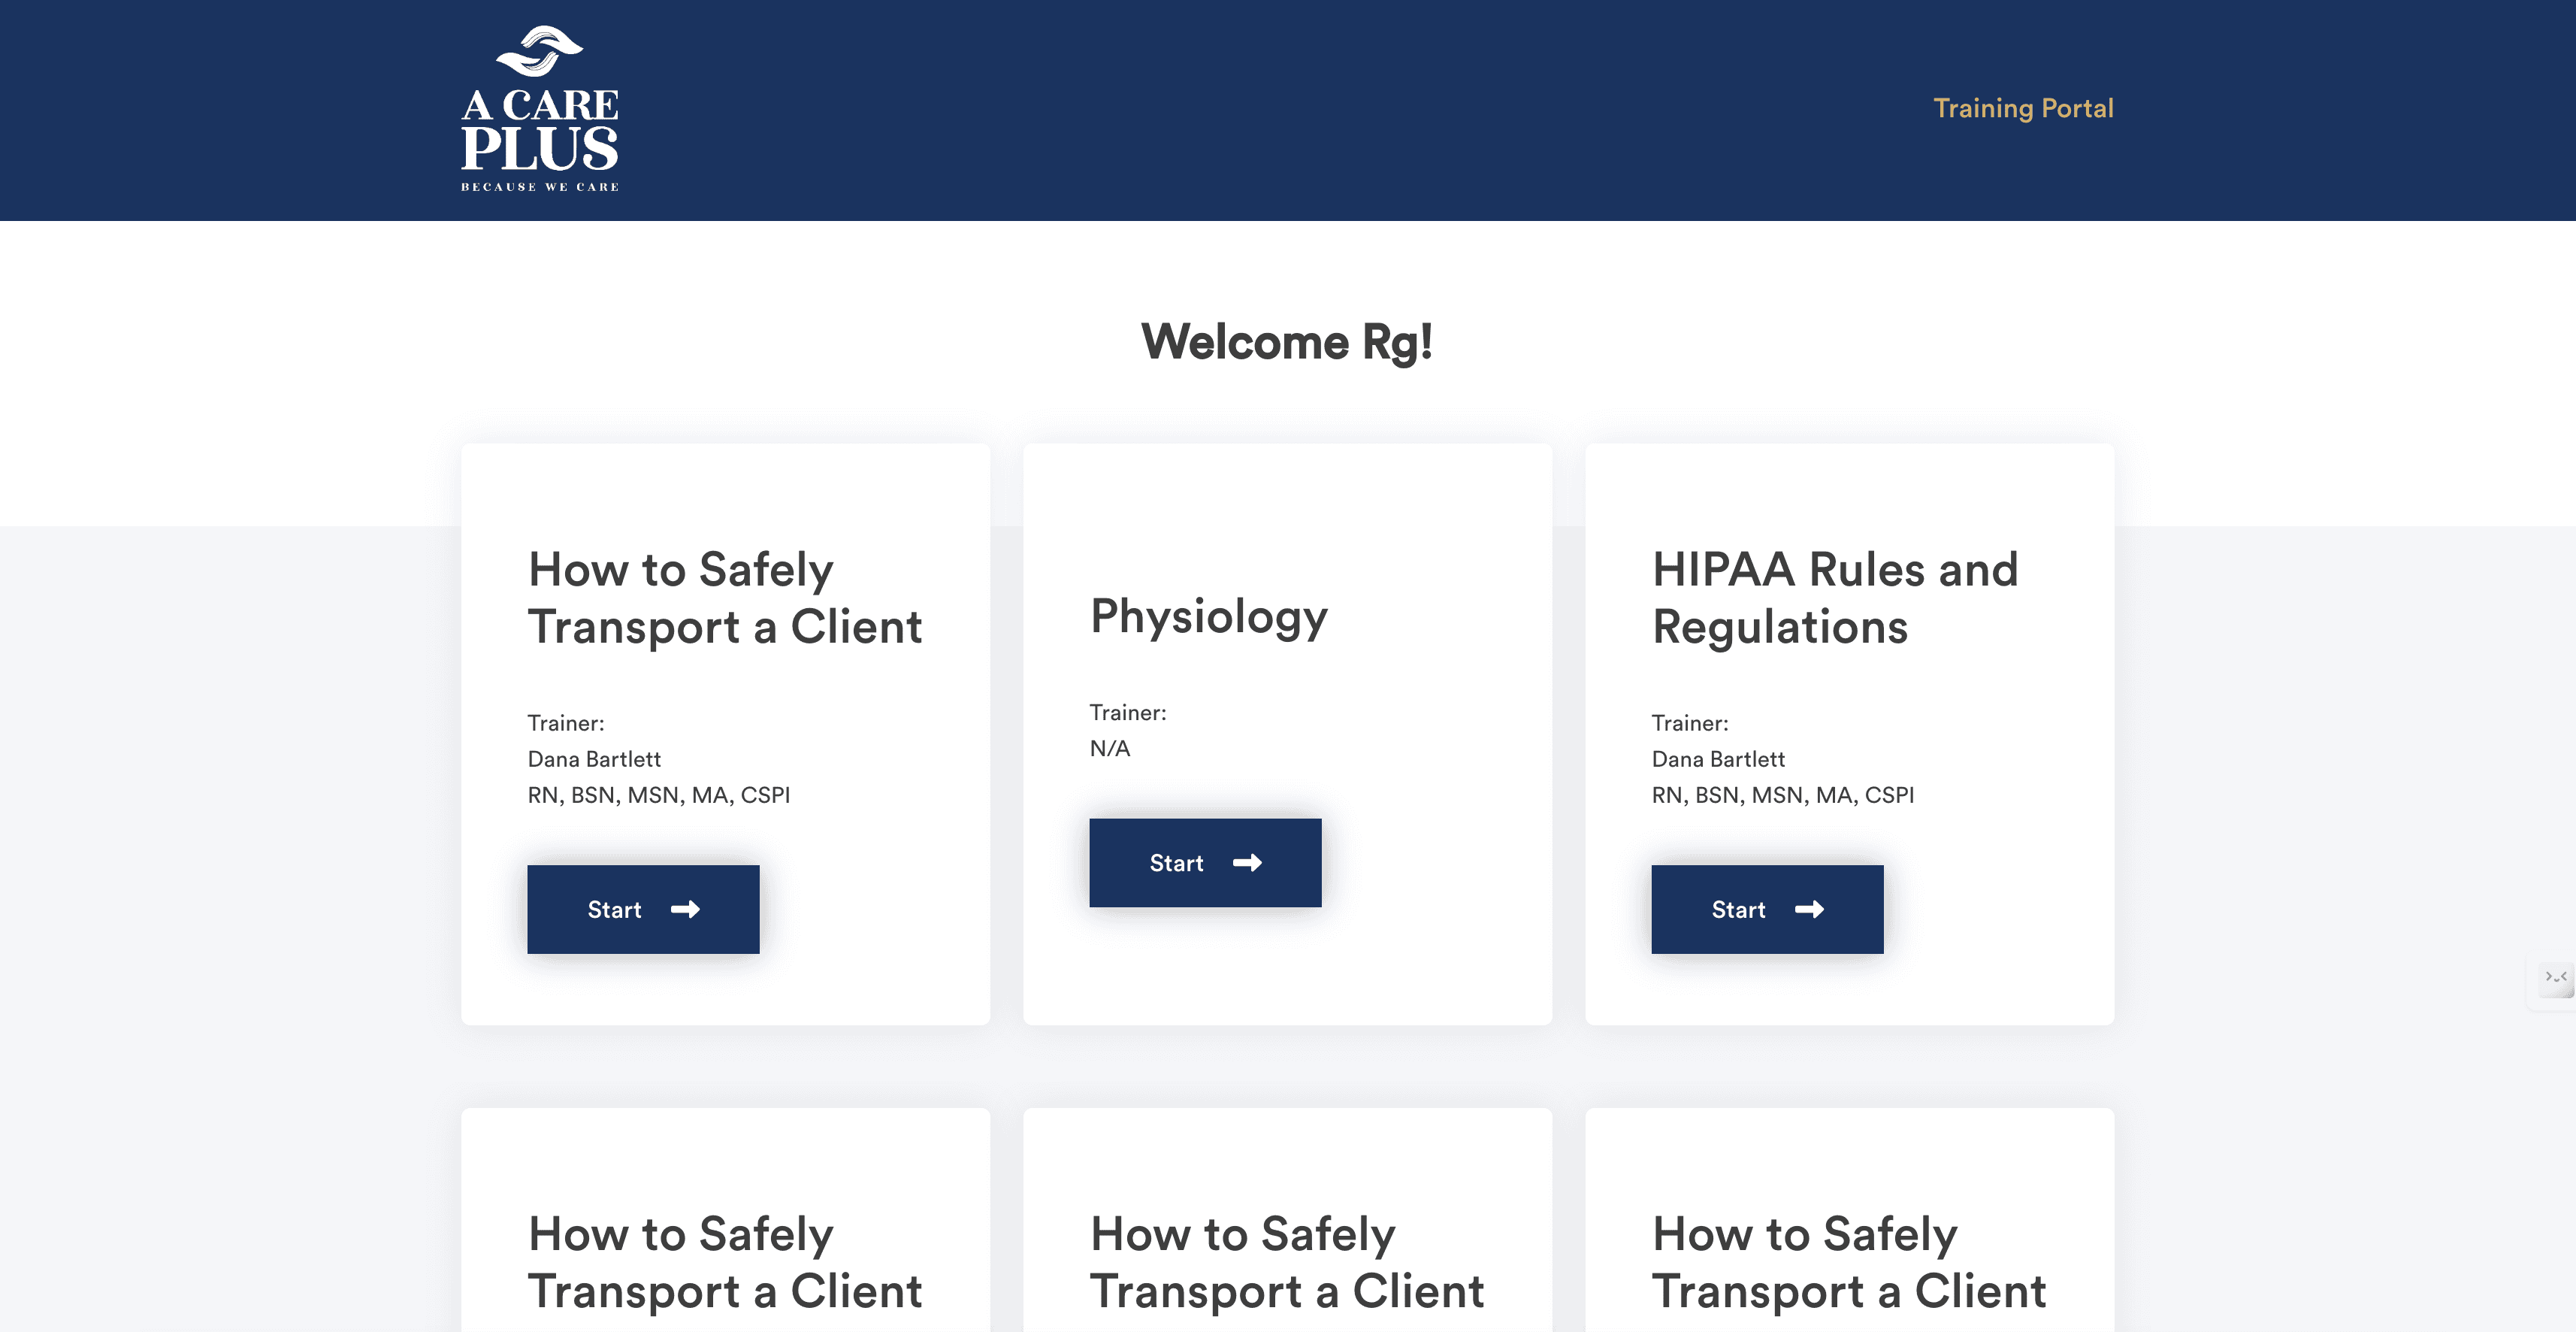Viewport: 2576px width, 1332px height.
Task: Select the arrow icon inside Physiology's Start button
Action: 1246,863
